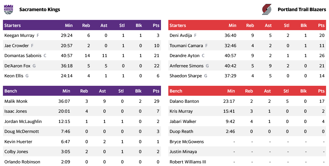Select Deandre Ayton from Blazers starters
Image resolution: width=329 pixels, height=166 pixels.
point(184,56)
